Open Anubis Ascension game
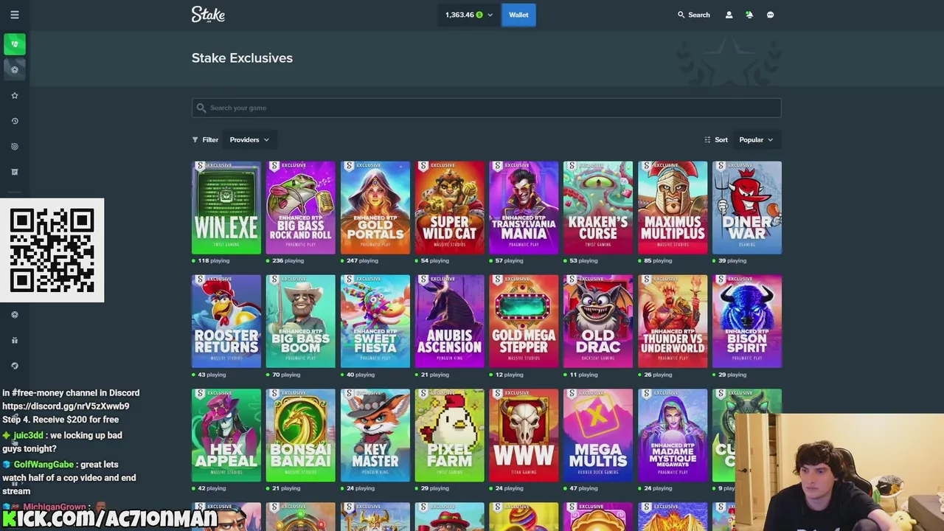Viewport: 944px width, 531px height. click(450, 322)
